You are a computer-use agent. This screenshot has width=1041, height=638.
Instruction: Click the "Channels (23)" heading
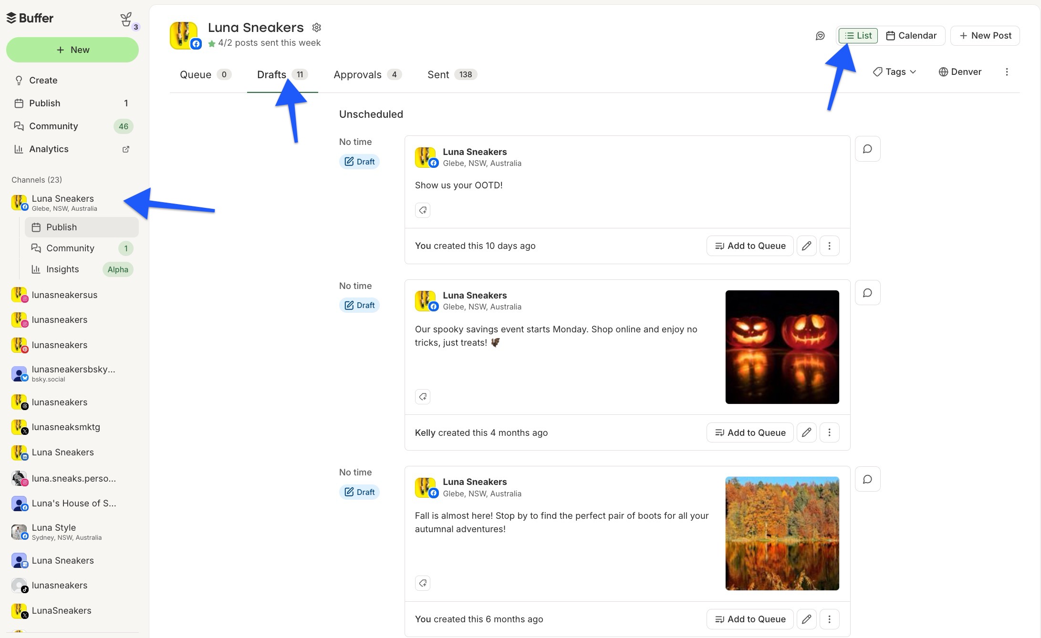[x=37, y=180]
